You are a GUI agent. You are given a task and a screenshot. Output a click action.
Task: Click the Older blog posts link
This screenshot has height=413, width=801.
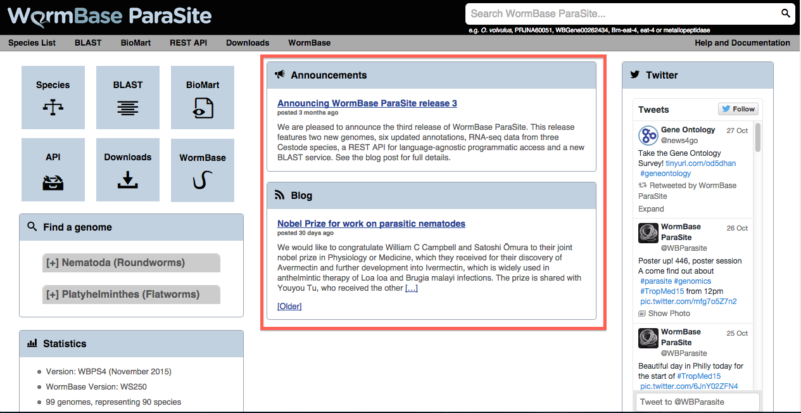(x=289, y=307)
